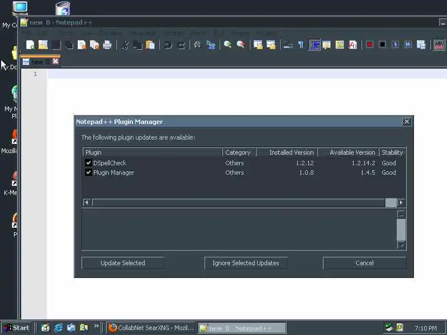This screenshot has height=335, width=447.
Task: Create a new document via toolbar icon
Action: tap(30, 45)
